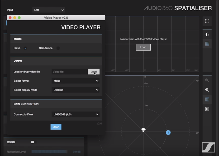The image size is (219, 156).
Task: Click the zoom out magnifier icon
Action: pyautogui.click(x=207, y=90)
